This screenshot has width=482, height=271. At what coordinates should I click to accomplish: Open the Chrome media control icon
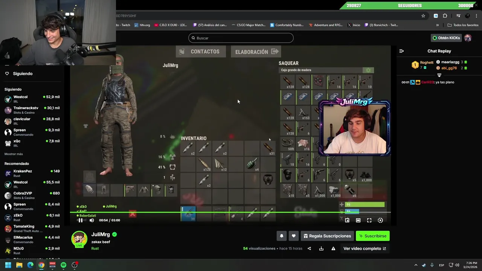tap(458, 16)
